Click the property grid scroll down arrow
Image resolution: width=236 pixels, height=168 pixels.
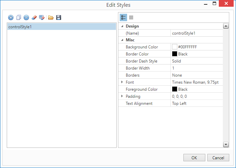(x=226, y=144)
